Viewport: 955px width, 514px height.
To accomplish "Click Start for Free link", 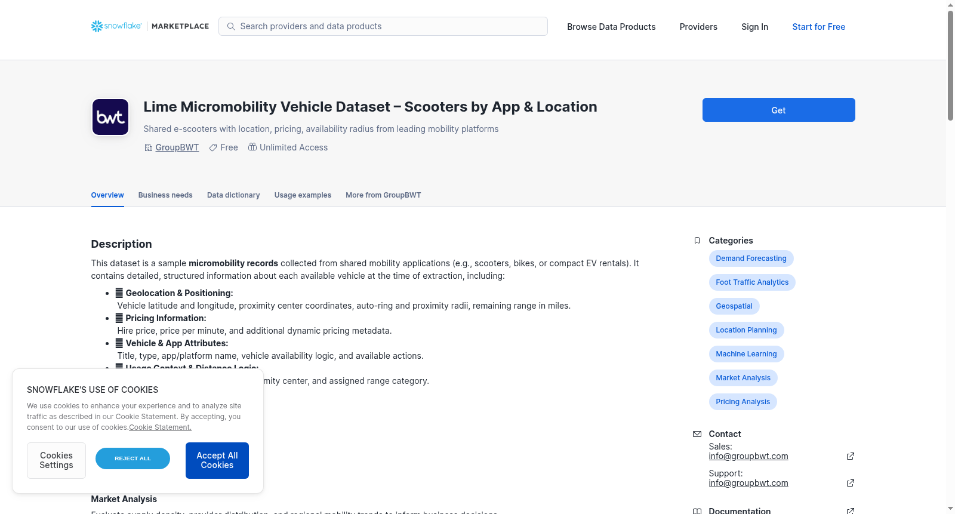I will [x=818, y=27].
